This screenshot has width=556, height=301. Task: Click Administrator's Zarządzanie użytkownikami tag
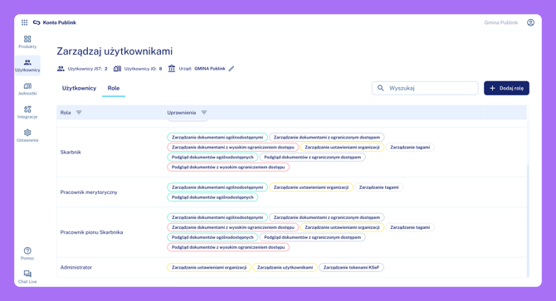pyautogui.click(x=285, y=267)
